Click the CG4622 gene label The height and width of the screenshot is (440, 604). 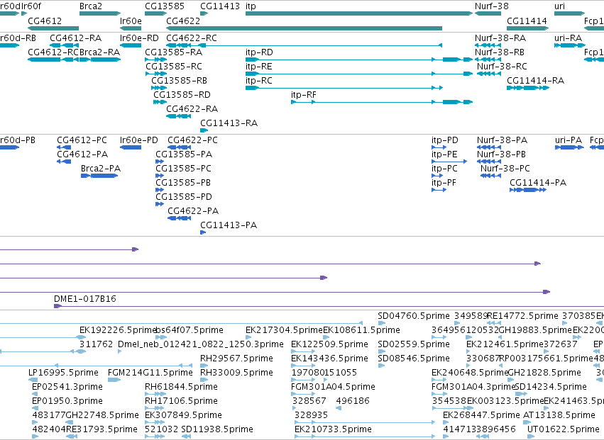(183, 21)
